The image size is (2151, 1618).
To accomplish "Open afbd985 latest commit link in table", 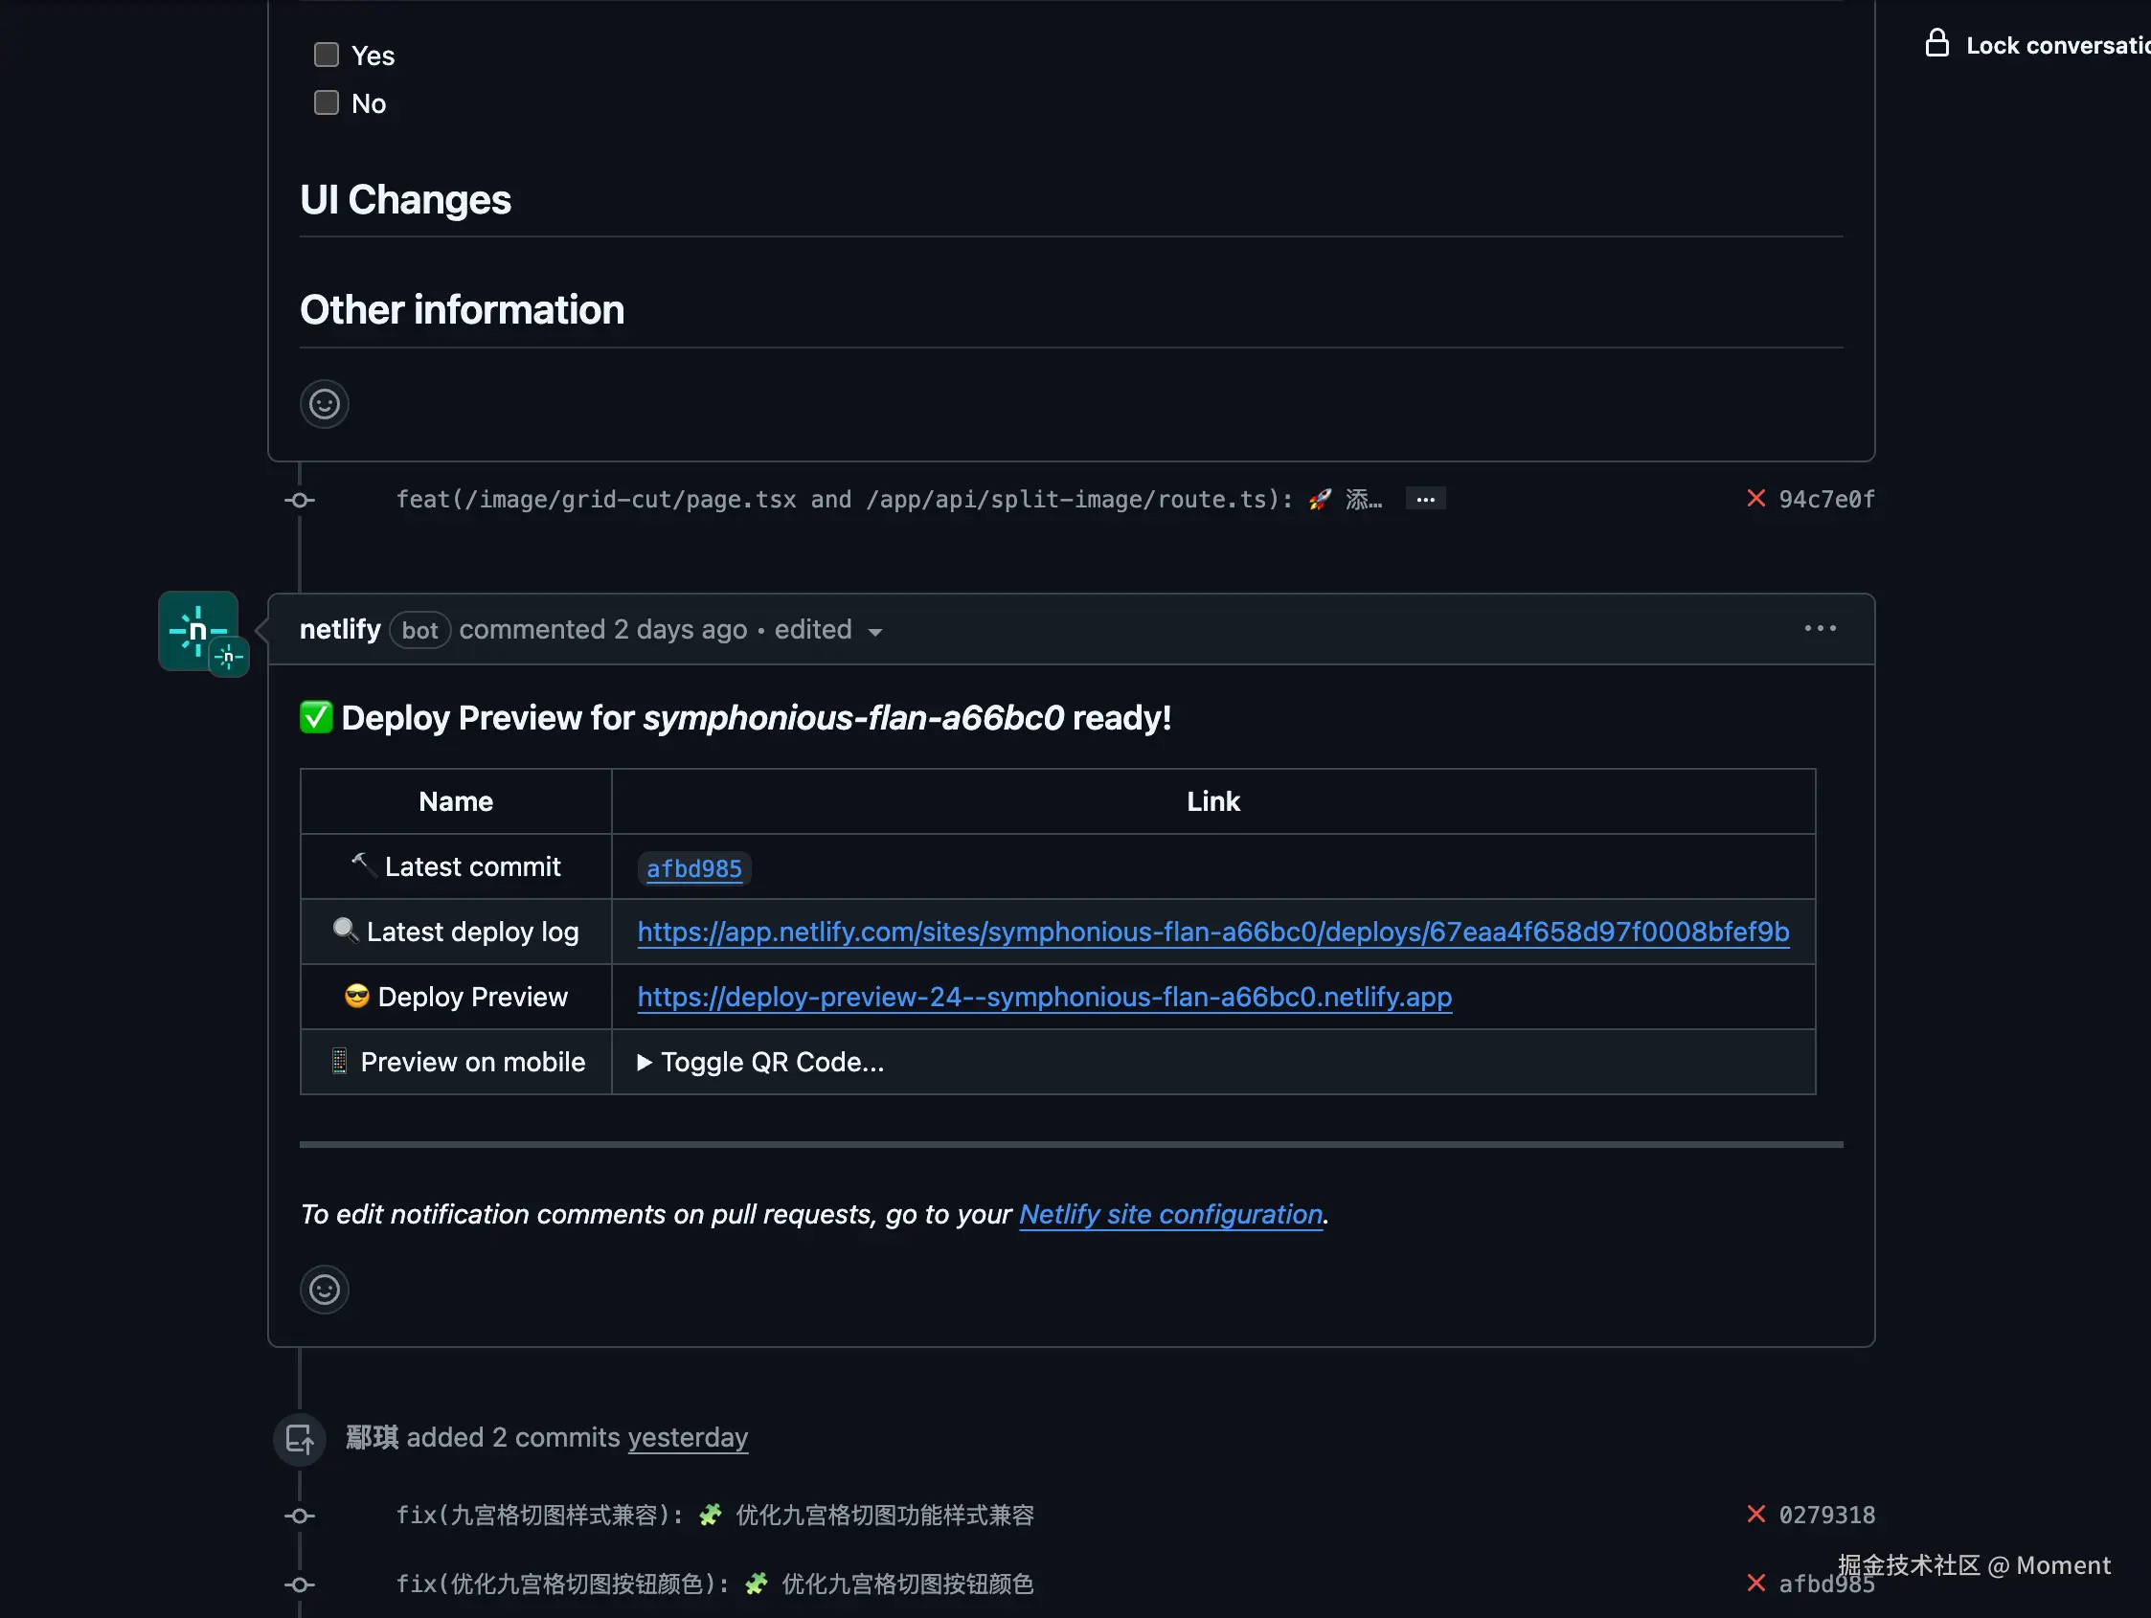I will [693, 868].
